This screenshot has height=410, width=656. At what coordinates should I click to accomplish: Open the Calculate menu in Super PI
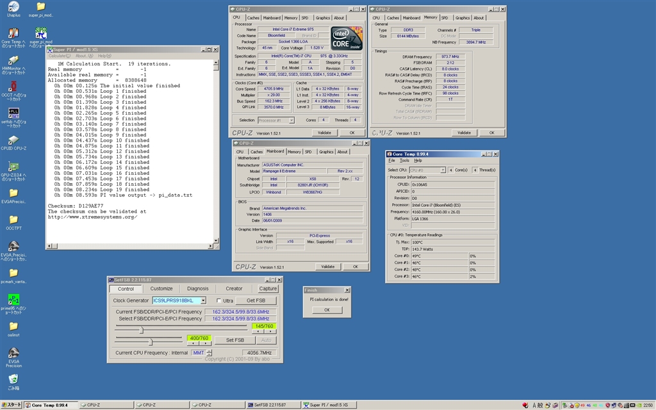(x=60, y=56)
